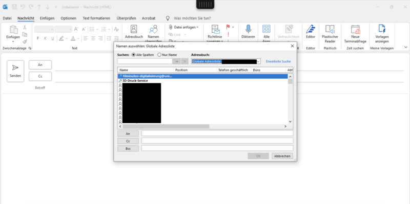Screen dimensions: 410x204
Task: Click the horizontal scrollbar in address list
Action: coord(166,126)
